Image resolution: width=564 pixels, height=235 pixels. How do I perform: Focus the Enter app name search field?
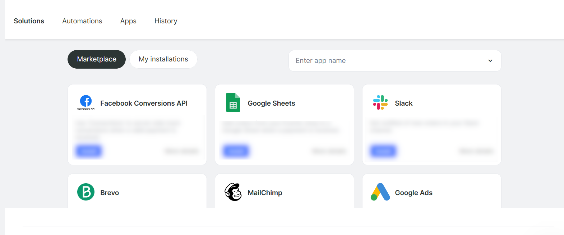(395, 61)
